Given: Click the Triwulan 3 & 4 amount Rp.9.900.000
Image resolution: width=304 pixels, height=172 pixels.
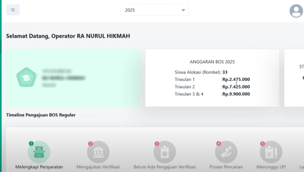Looking at the screenshot, I should click(236, 94).
